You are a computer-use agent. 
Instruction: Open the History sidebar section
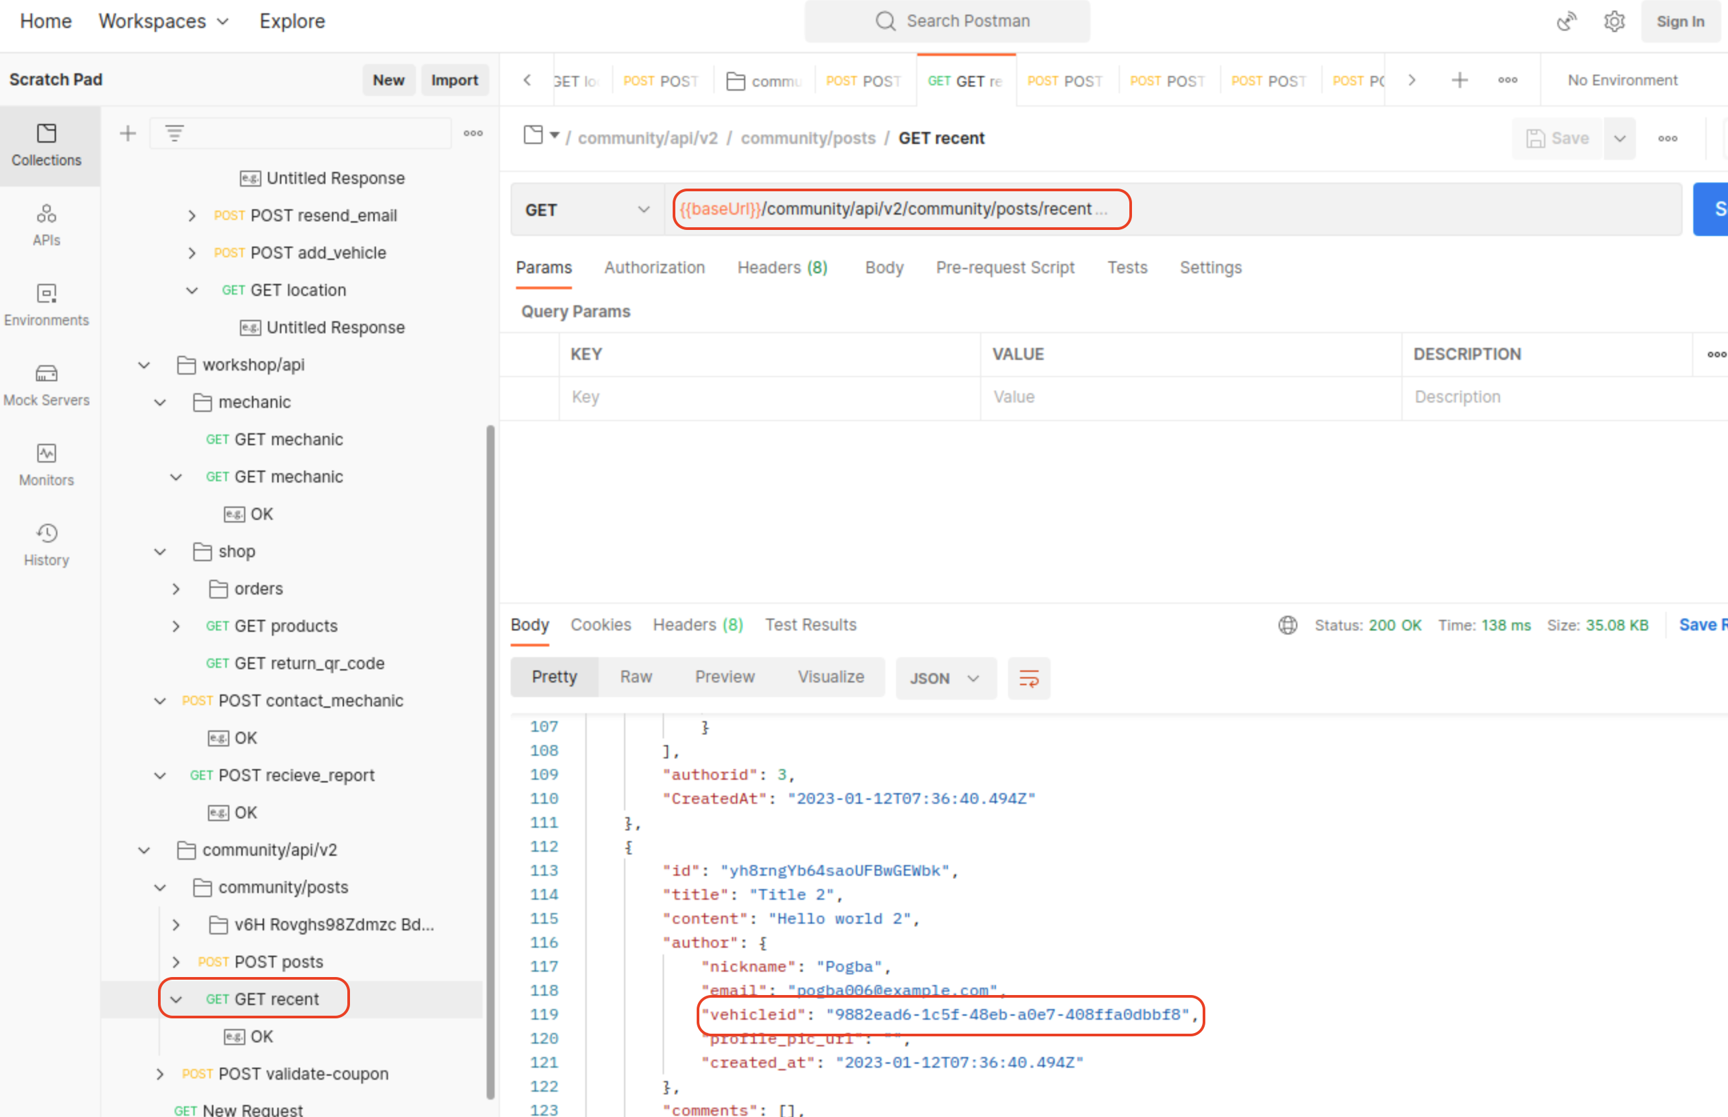tap(47, 544)
